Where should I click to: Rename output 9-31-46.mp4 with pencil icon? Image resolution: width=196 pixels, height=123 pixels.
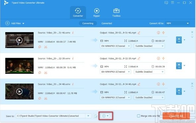(139, 33)
